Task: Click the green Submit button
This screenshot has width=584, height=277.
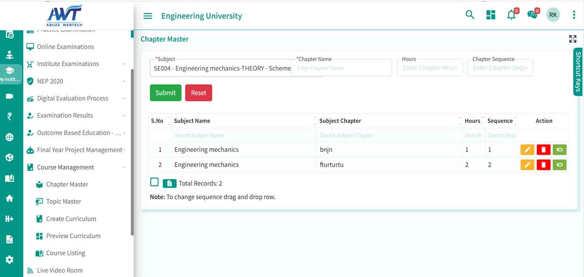Action: point(165,93)
